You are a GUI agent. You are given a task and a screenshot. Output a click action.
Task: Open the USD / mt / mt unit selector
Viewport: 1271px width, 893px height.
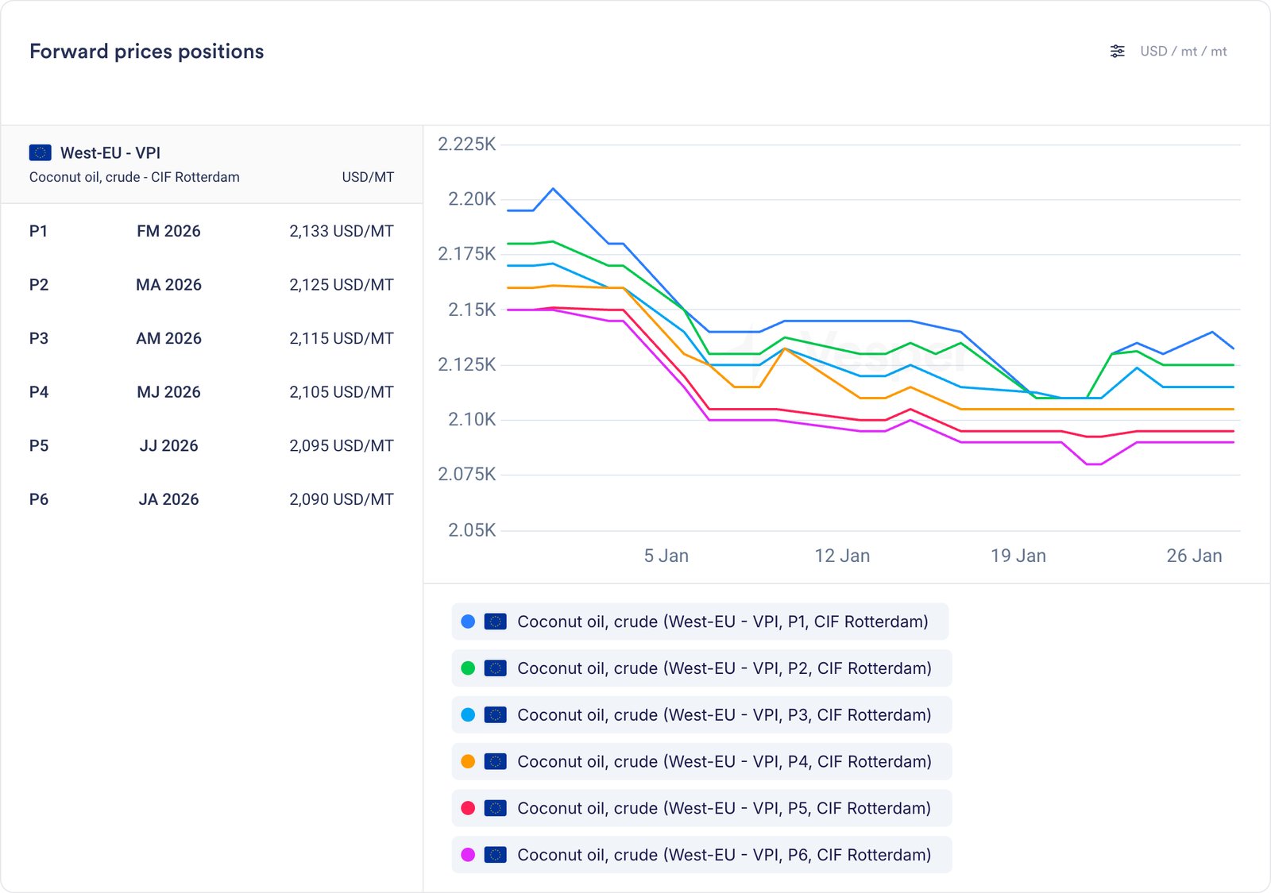click(x=1183, y=52)
